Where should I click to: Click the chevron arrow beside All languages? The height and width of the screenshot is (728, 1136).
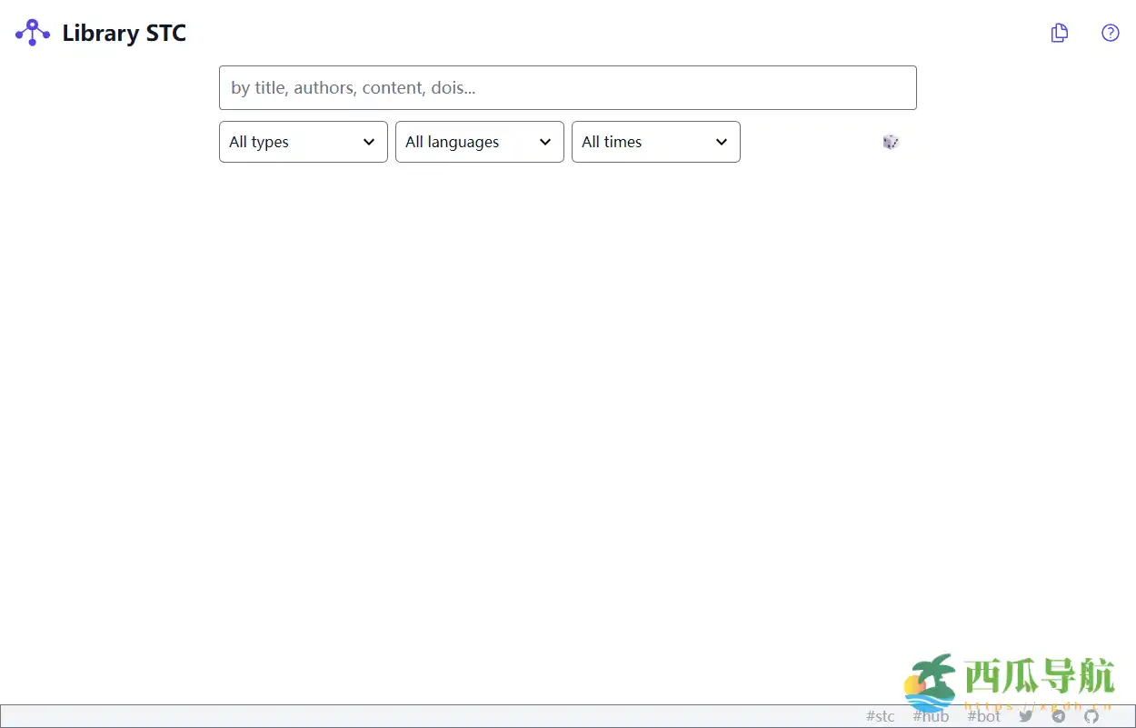pyautogui.click(x=545, y=142)
